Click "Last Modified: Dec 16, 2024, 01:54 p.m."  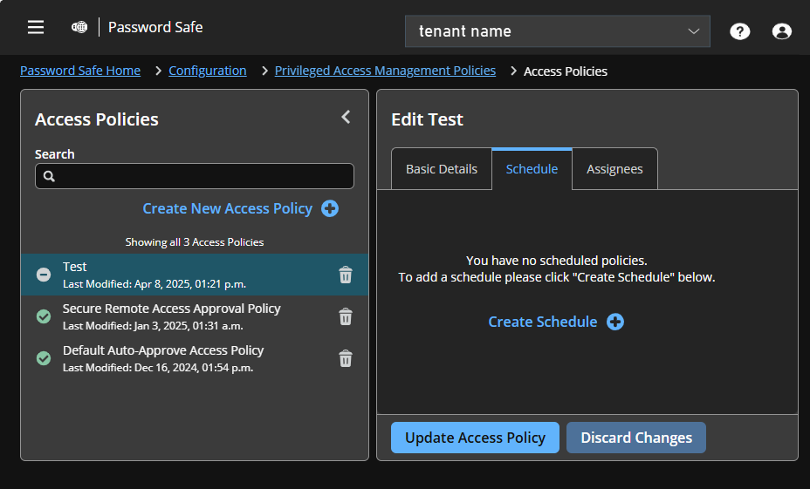(158, 367)
